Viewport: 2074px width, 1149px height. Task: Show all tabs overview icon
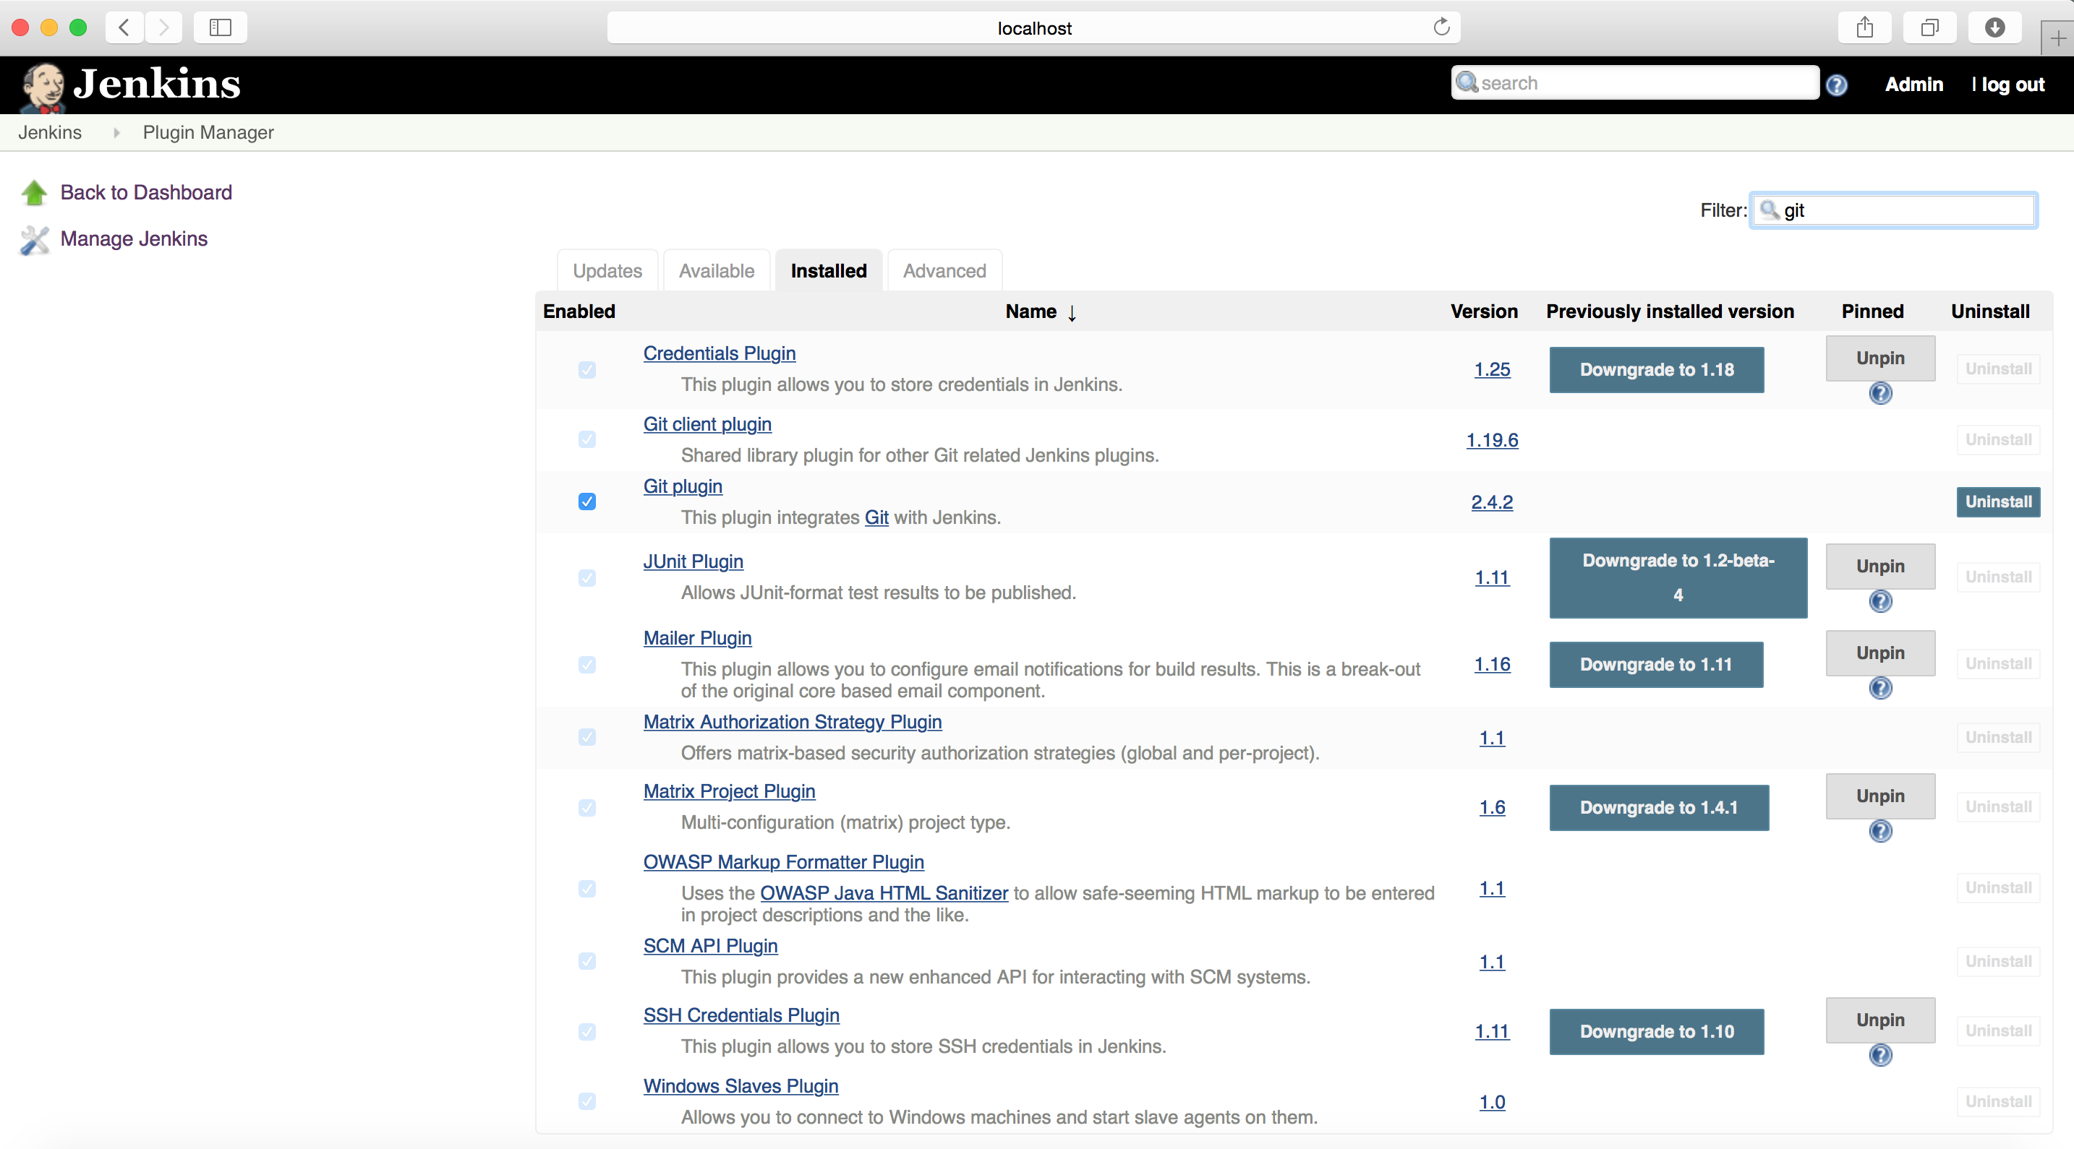(x=1930, y=27)
